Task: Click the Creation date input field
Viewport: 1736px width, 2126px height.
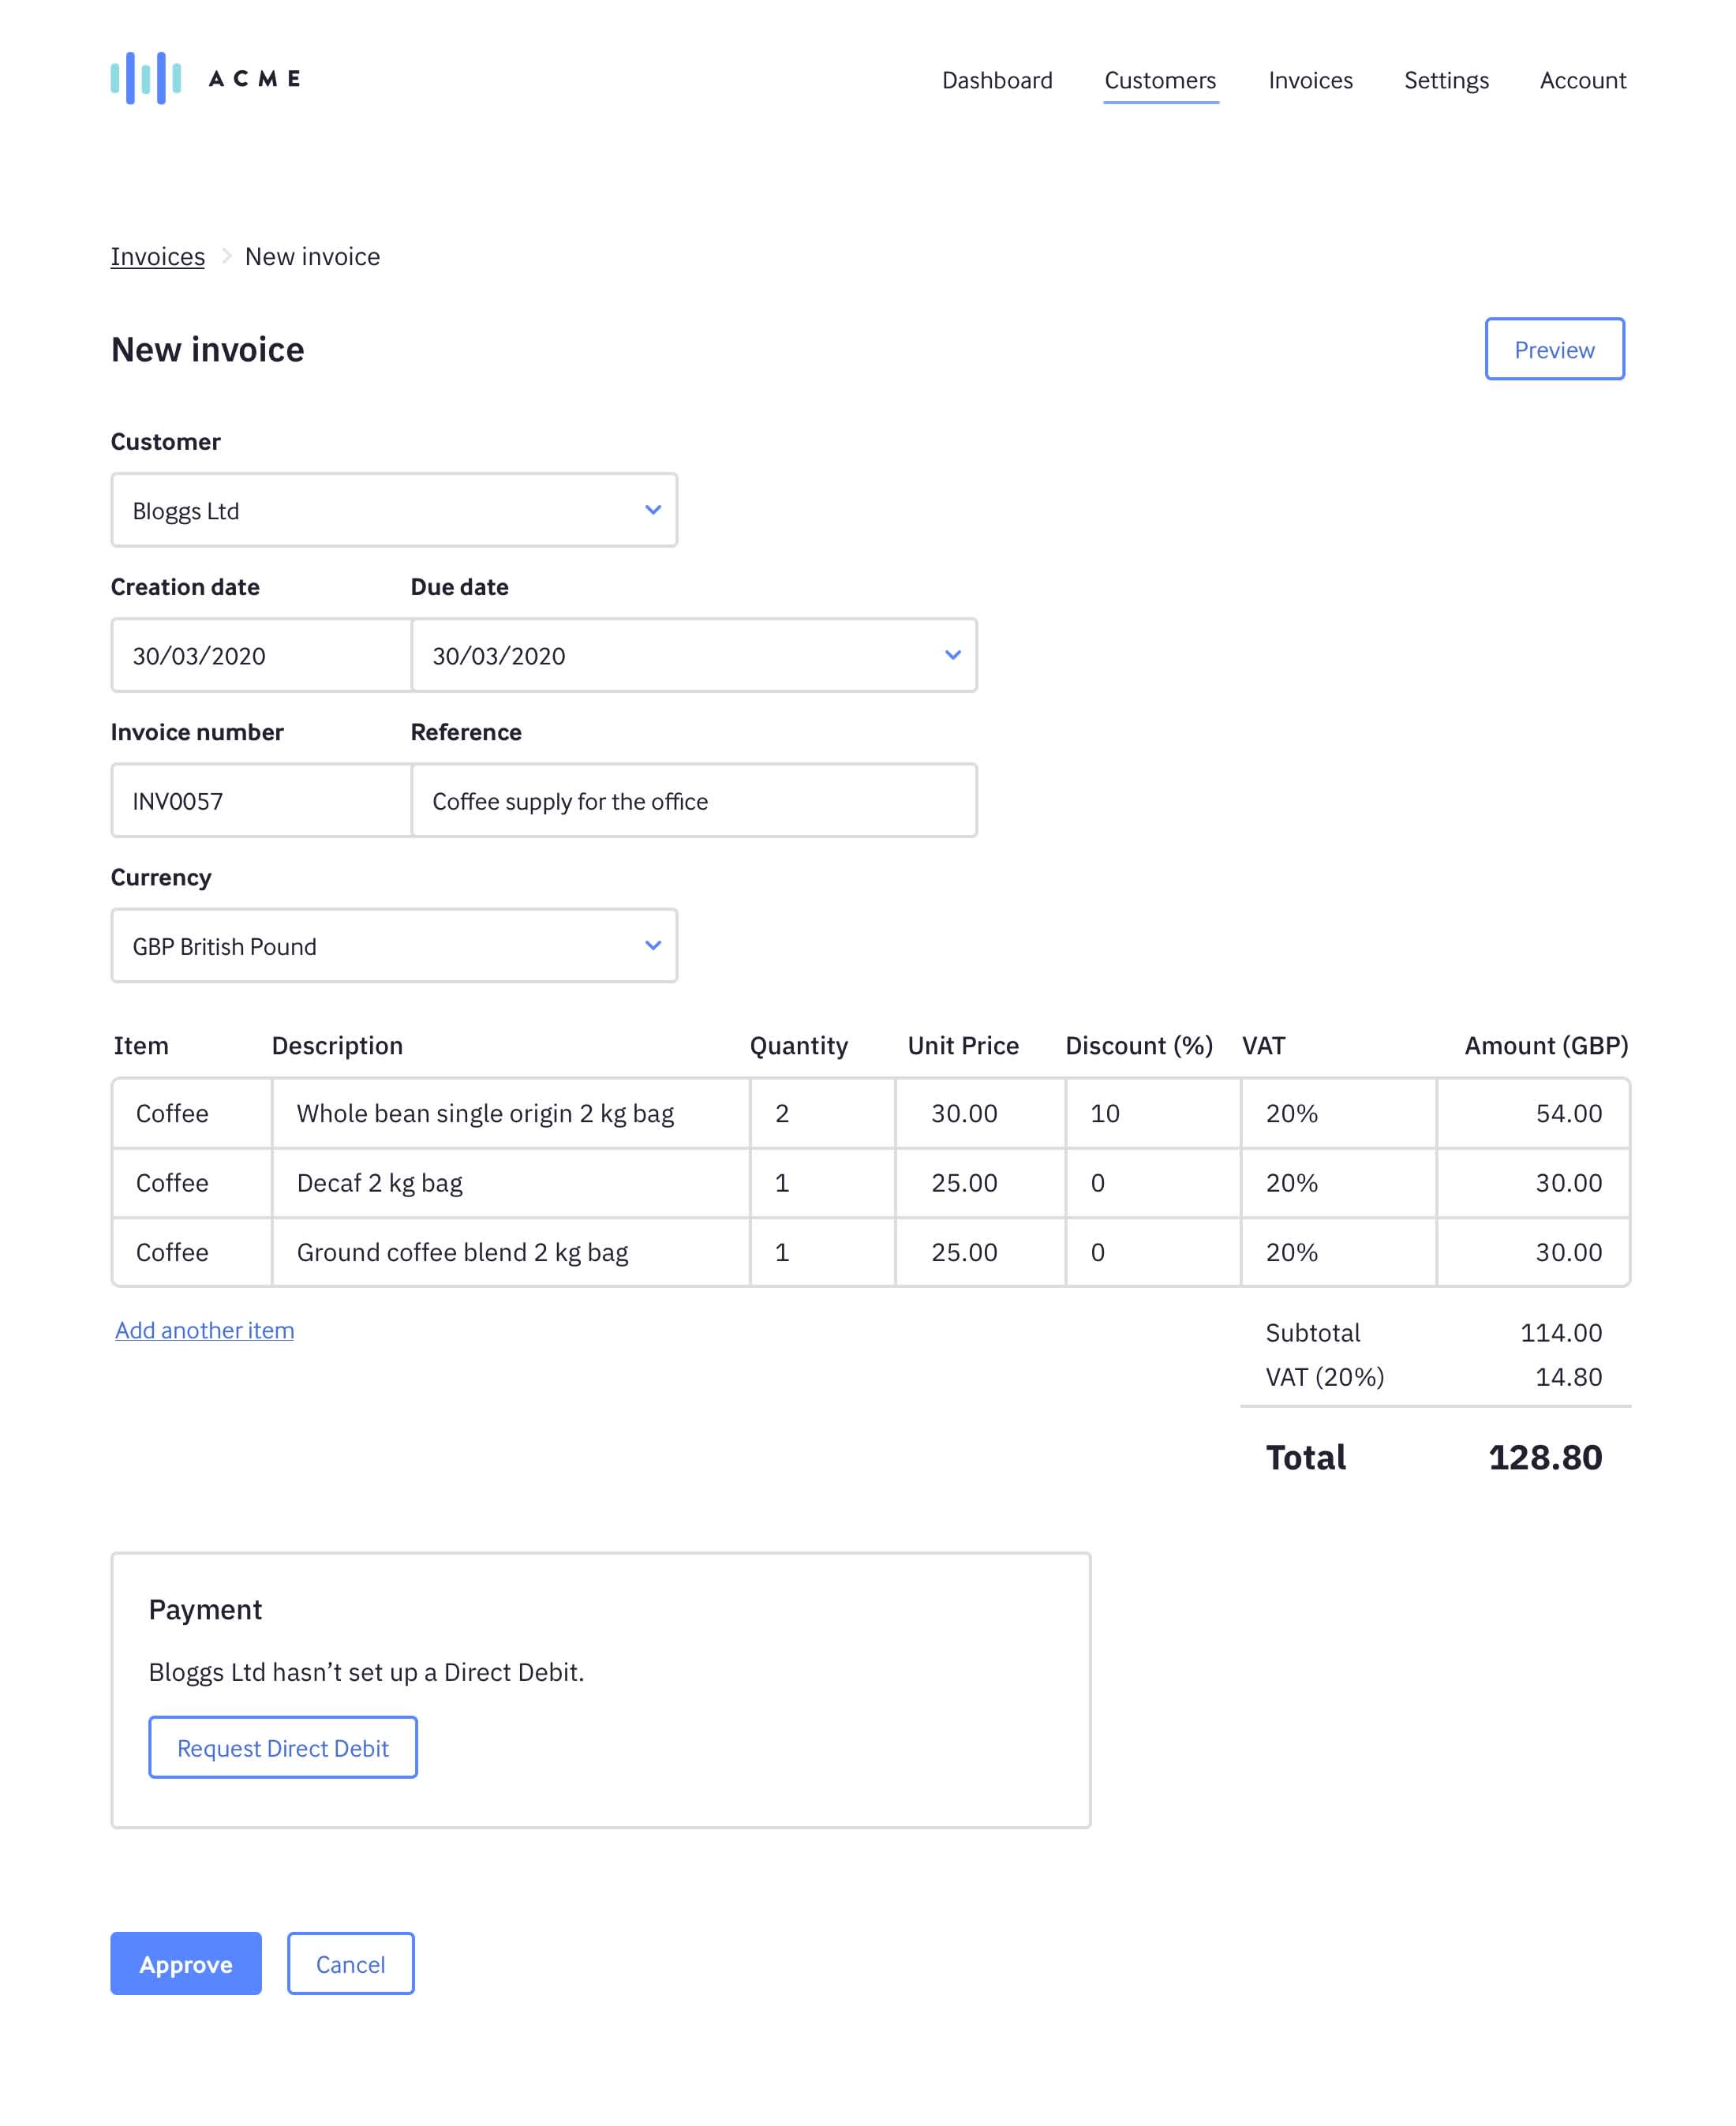Action: [x=261, y=655]
